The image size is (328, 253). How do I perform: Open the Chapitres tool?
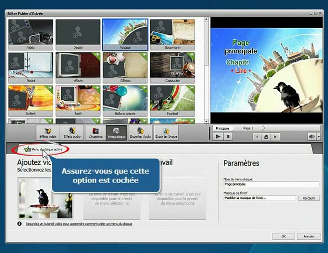[96, 133]
